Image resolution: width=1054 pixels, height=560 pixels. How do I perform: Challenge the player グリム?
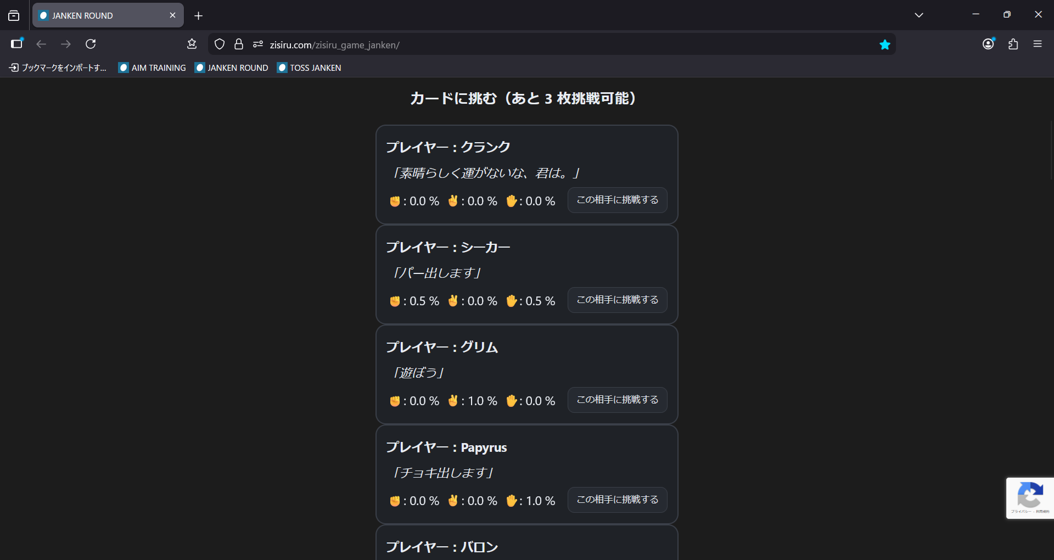click(x=617, y=400)
